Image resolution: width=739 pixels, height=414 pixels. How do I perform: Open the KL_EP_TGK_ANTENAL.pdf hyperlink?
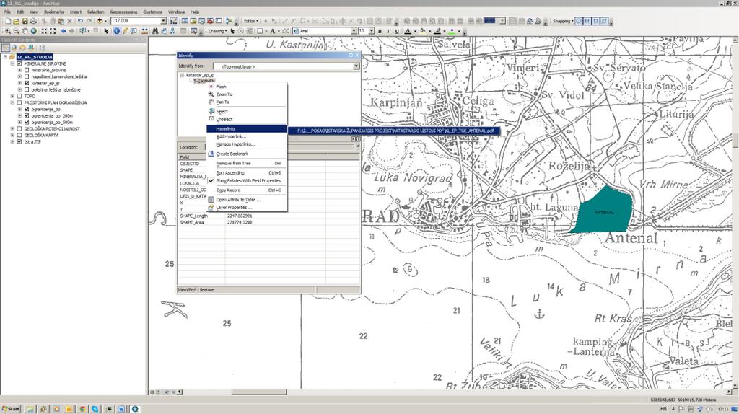coord(395,131)
